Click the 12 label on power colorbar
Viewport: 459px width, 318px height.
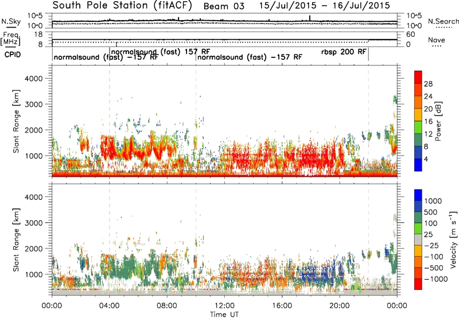pos(428,134)
